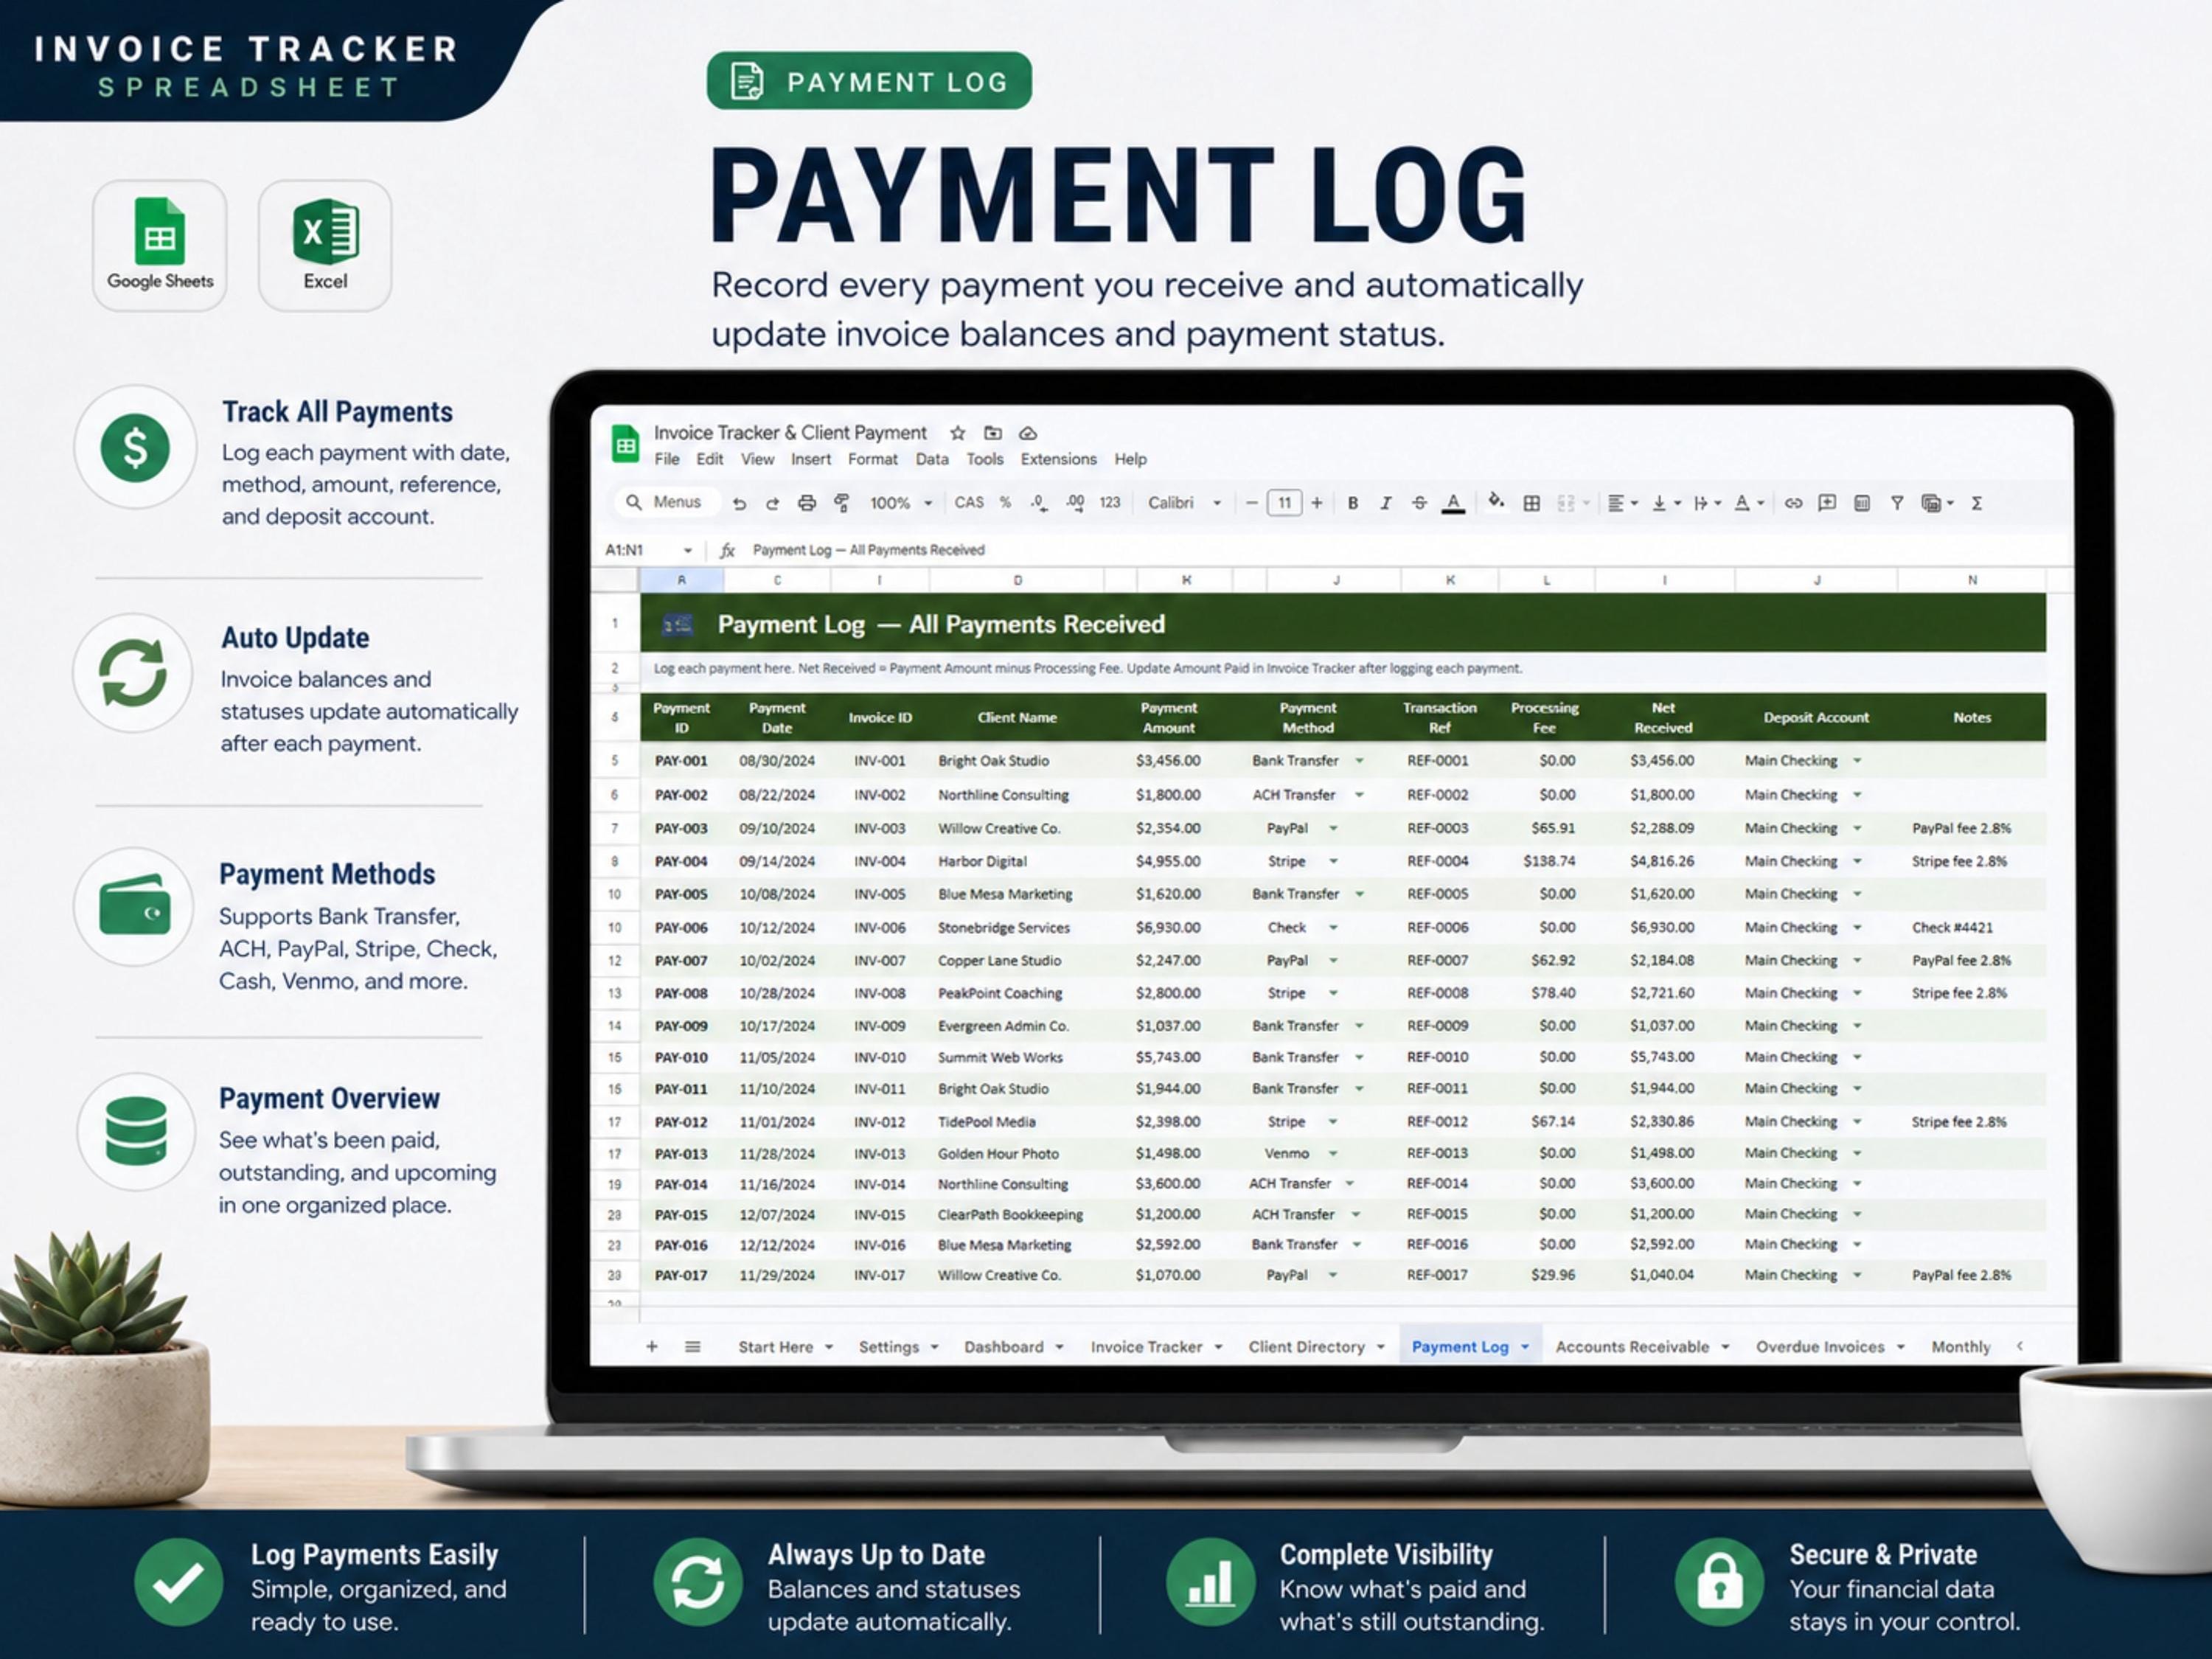Decrease font size with minus button
The image size is (2212, 1659).
[1251, 503]
